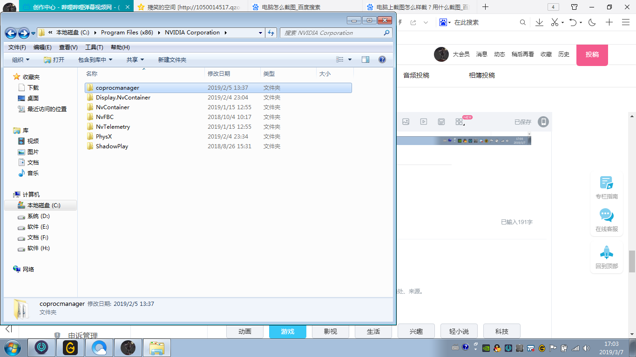Open the 视频 library in sidebar
Screen dimensions: 636x357
pos(33,141)
